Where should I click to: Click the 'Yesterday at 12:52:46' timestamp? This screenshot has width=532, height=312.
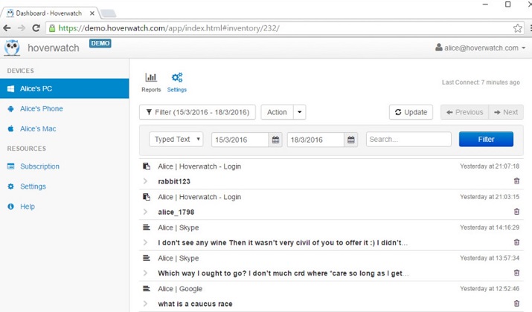(x=490, y=289)
